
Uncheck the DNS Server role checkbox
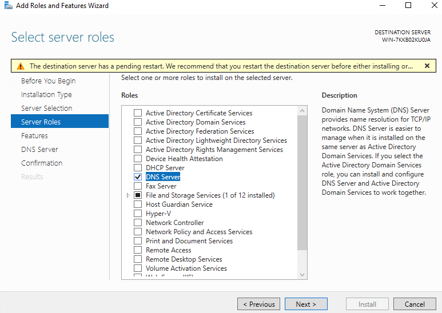(x=138, y=176)
